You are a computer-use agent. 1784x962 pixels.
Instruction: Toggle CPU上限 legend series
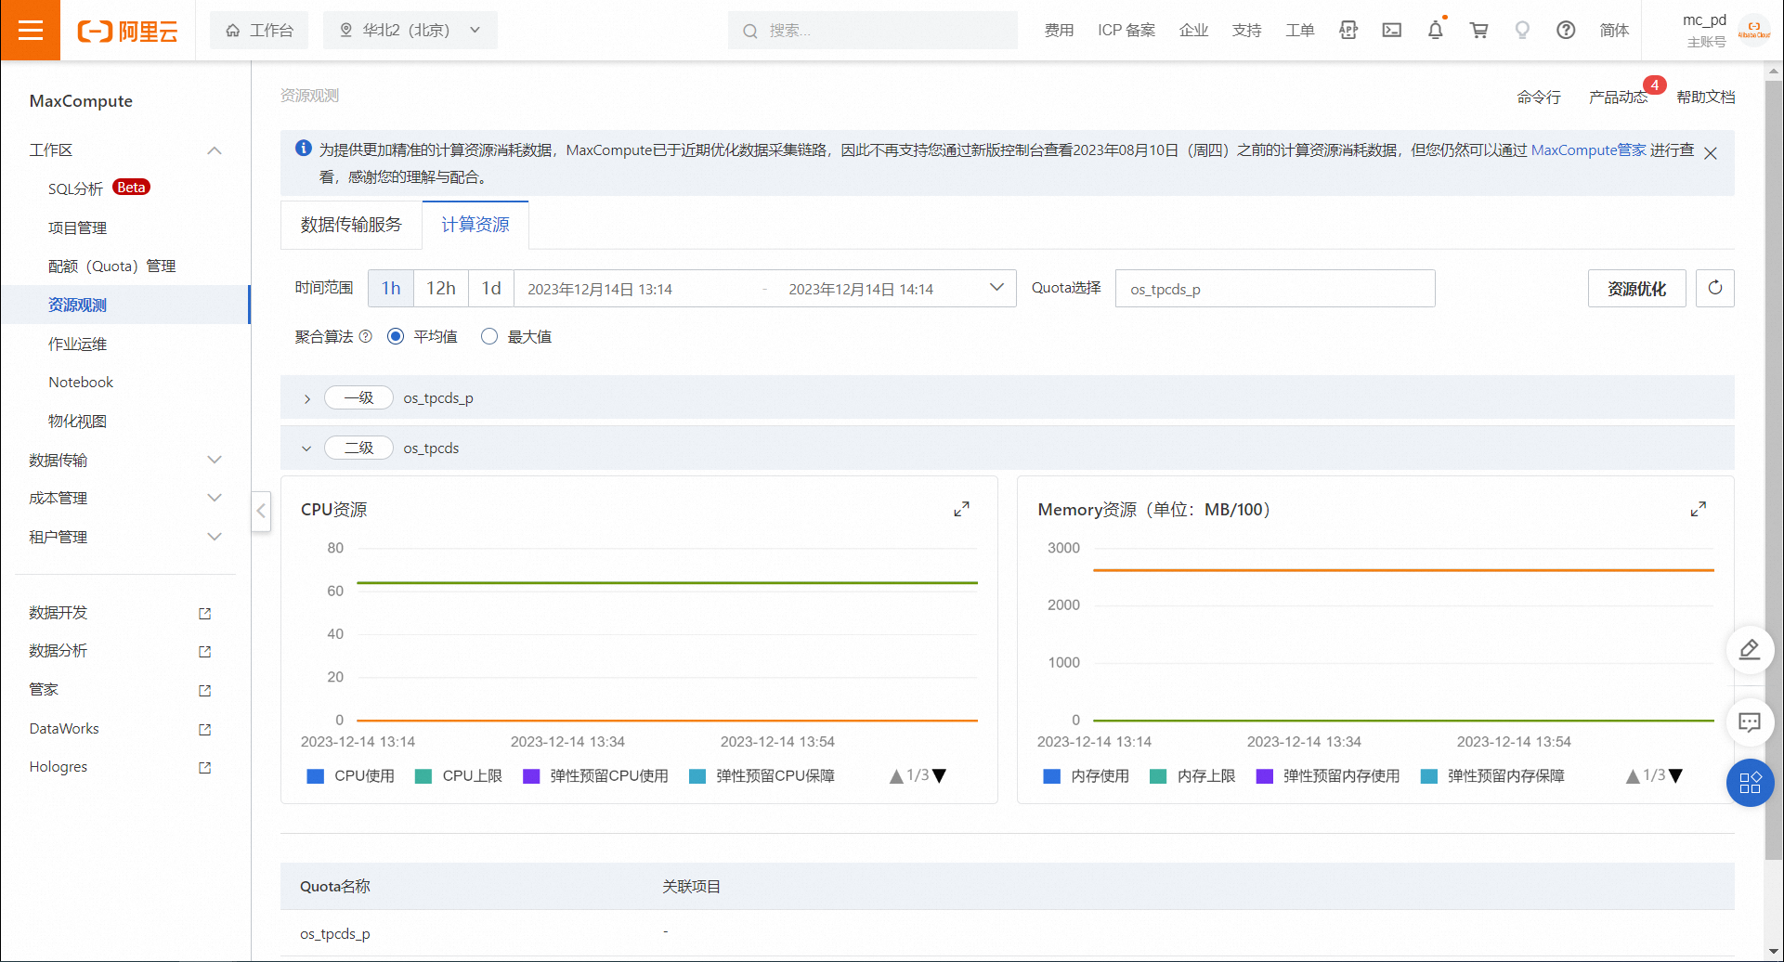pos(459,776)
